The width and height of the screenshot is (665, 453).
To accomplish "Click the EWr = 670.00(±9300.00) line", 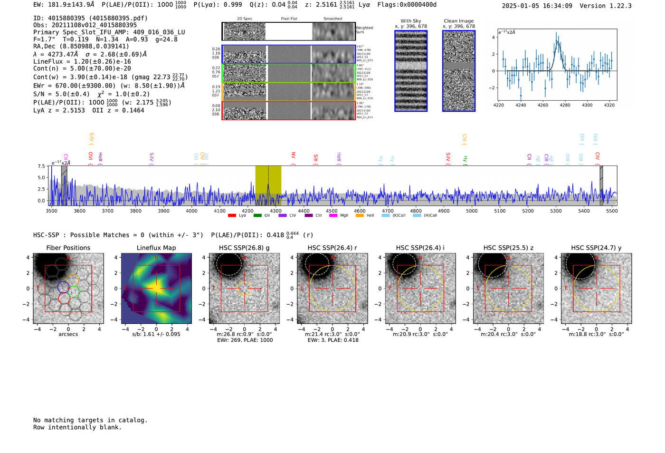I will click(x=109, y=86).
